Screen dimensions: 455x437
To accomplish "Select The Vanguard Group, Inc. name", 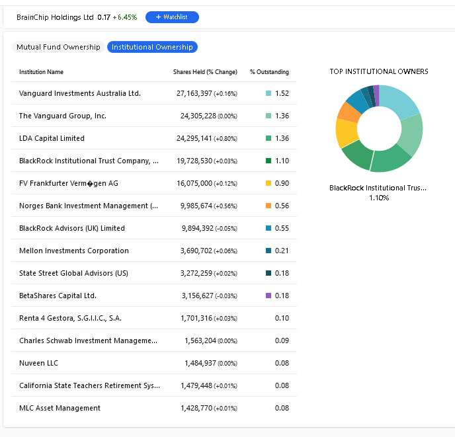I will point(63,116).
